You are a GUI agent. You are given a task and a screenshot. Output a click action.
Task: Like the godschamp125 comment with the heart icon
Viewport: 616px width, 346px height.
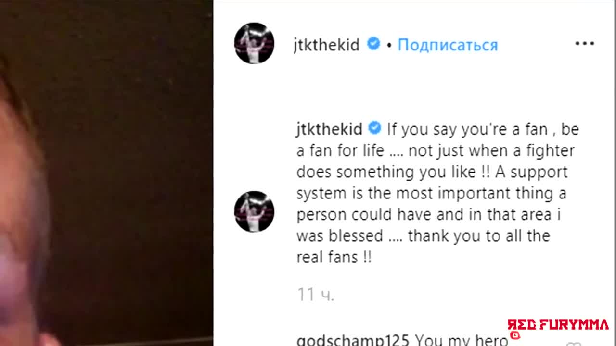click(x=573, y=343)
